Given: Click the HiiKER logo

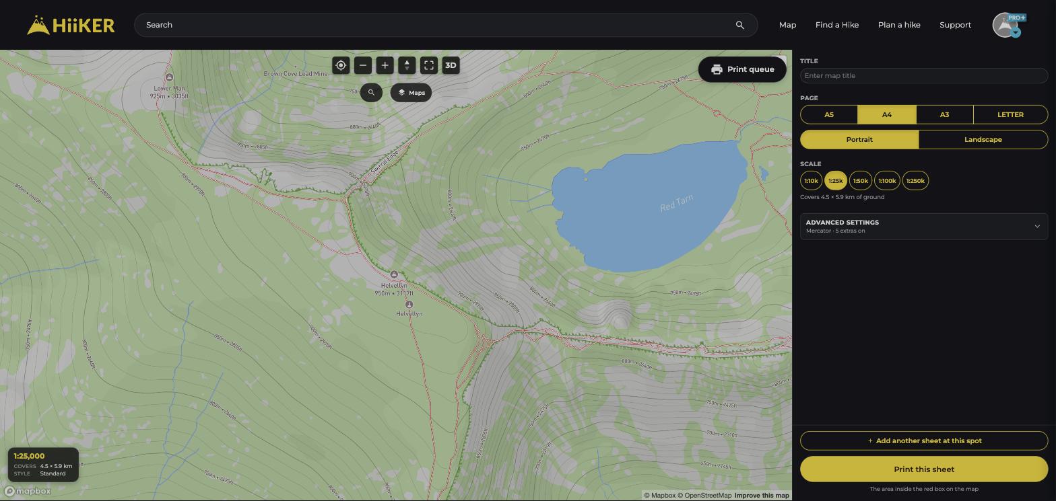Looking at the screenshot, I should tap(71, 25).
